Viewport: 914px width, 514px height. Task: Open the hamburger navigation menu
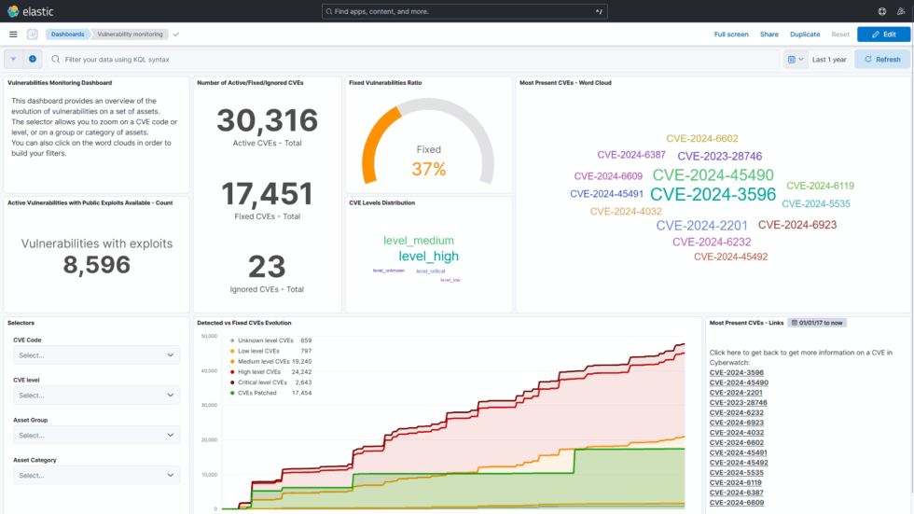pyautogui.click(x=13, y=35)
